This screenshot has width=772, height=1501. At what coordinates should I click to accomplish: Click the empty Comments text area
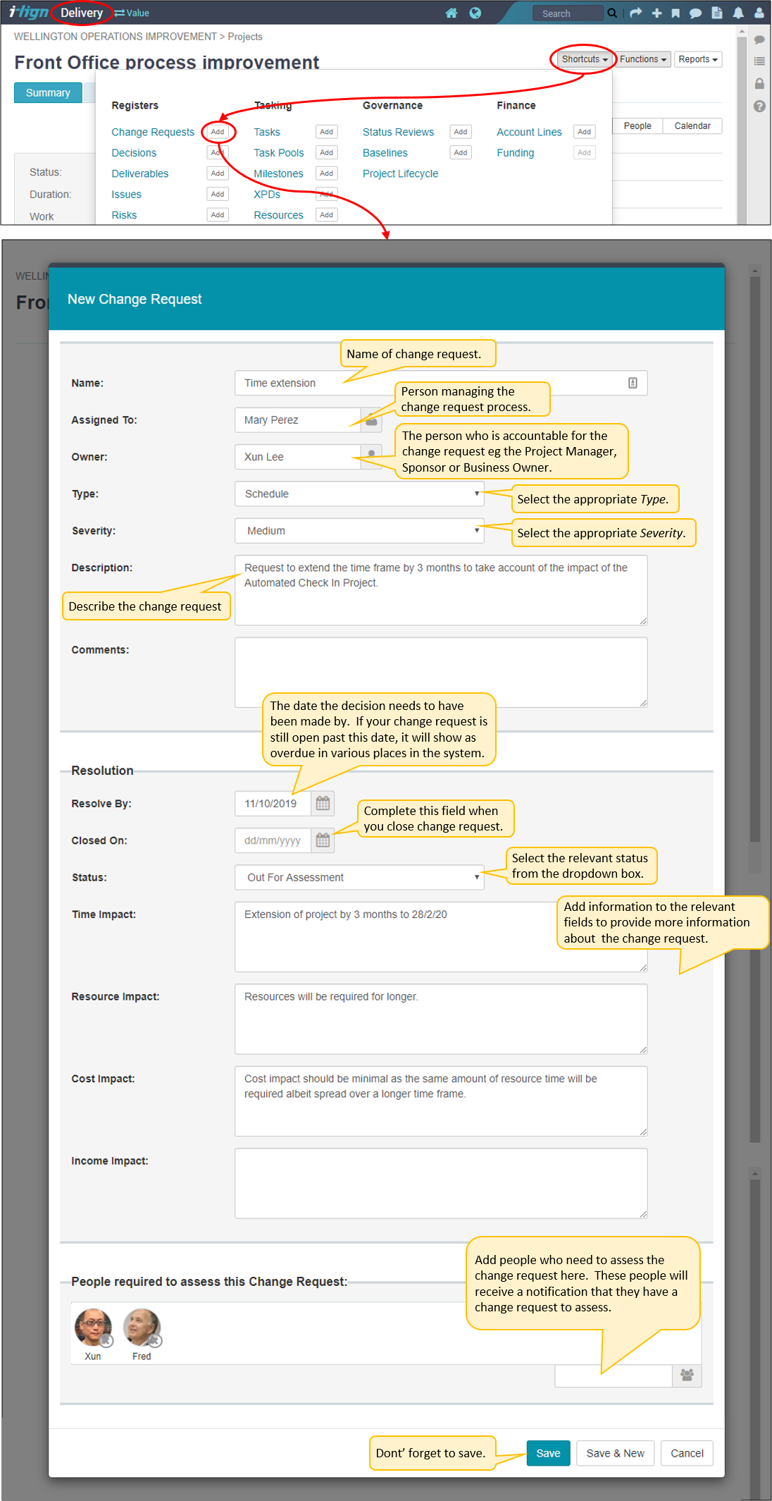(441, 672)
